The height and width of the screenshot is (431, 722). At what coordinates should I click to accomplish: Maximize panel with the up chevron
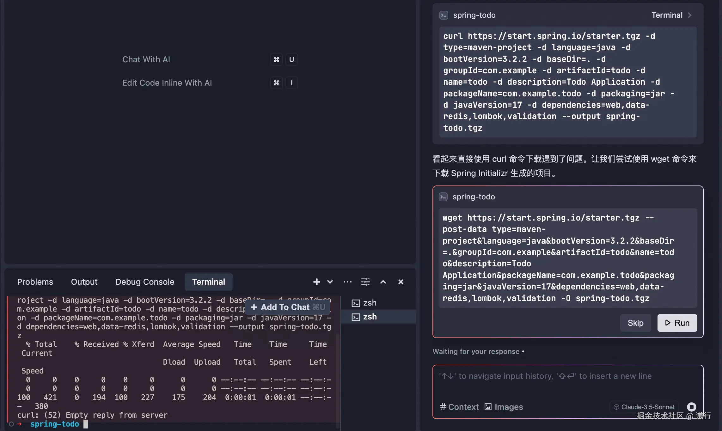383,282
